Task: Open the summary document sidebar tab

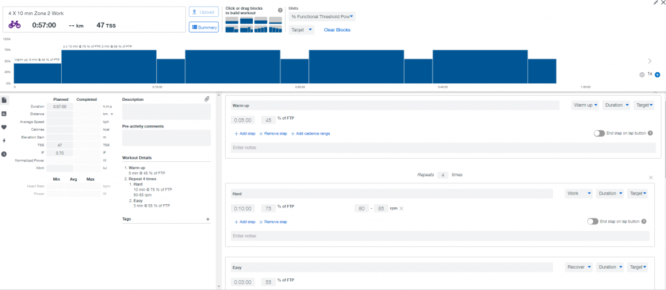Action: 5,100
